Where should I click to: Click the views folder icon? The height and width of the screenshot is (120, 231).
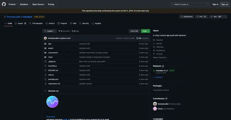[45, 57]
